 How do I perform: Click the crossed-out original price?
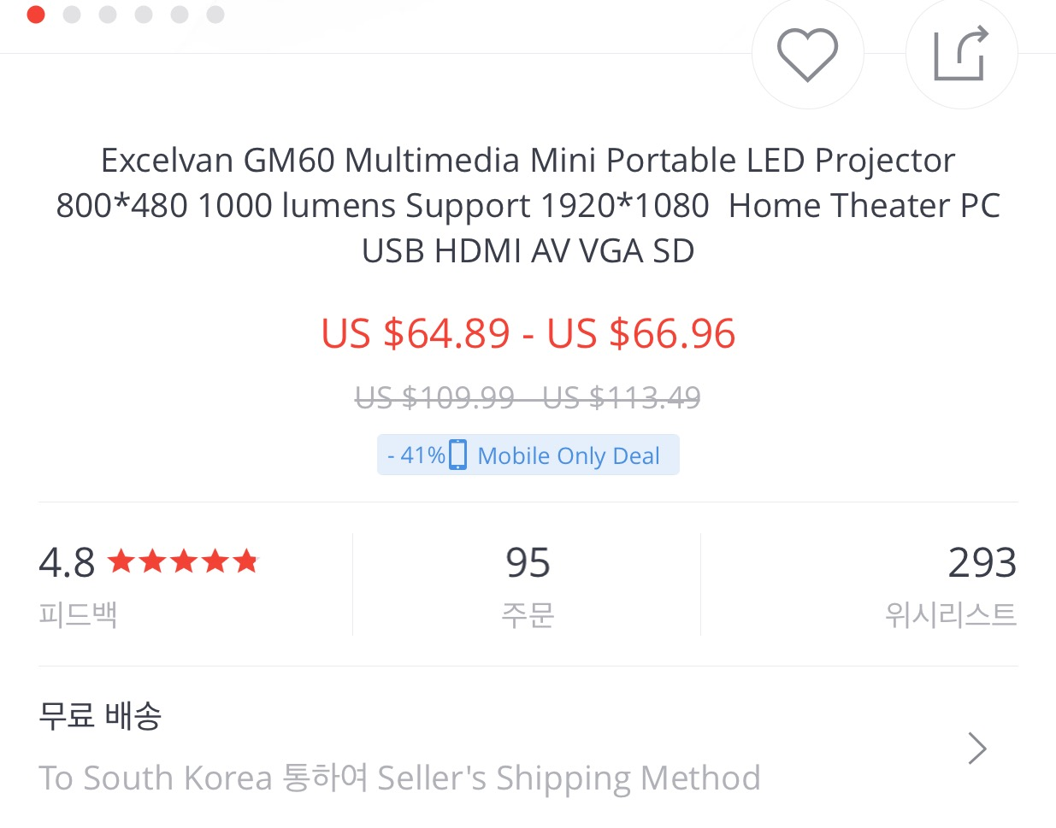pos(528,397)
